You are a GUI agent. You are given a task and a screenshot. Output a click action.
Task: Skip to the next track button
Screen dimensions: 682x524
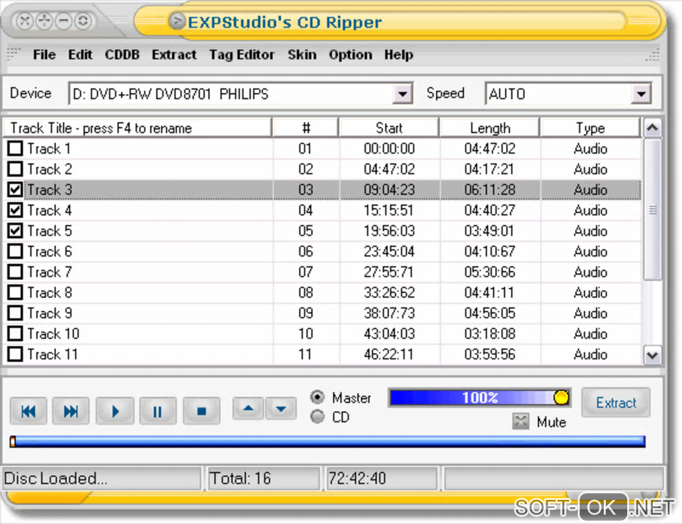71,411
